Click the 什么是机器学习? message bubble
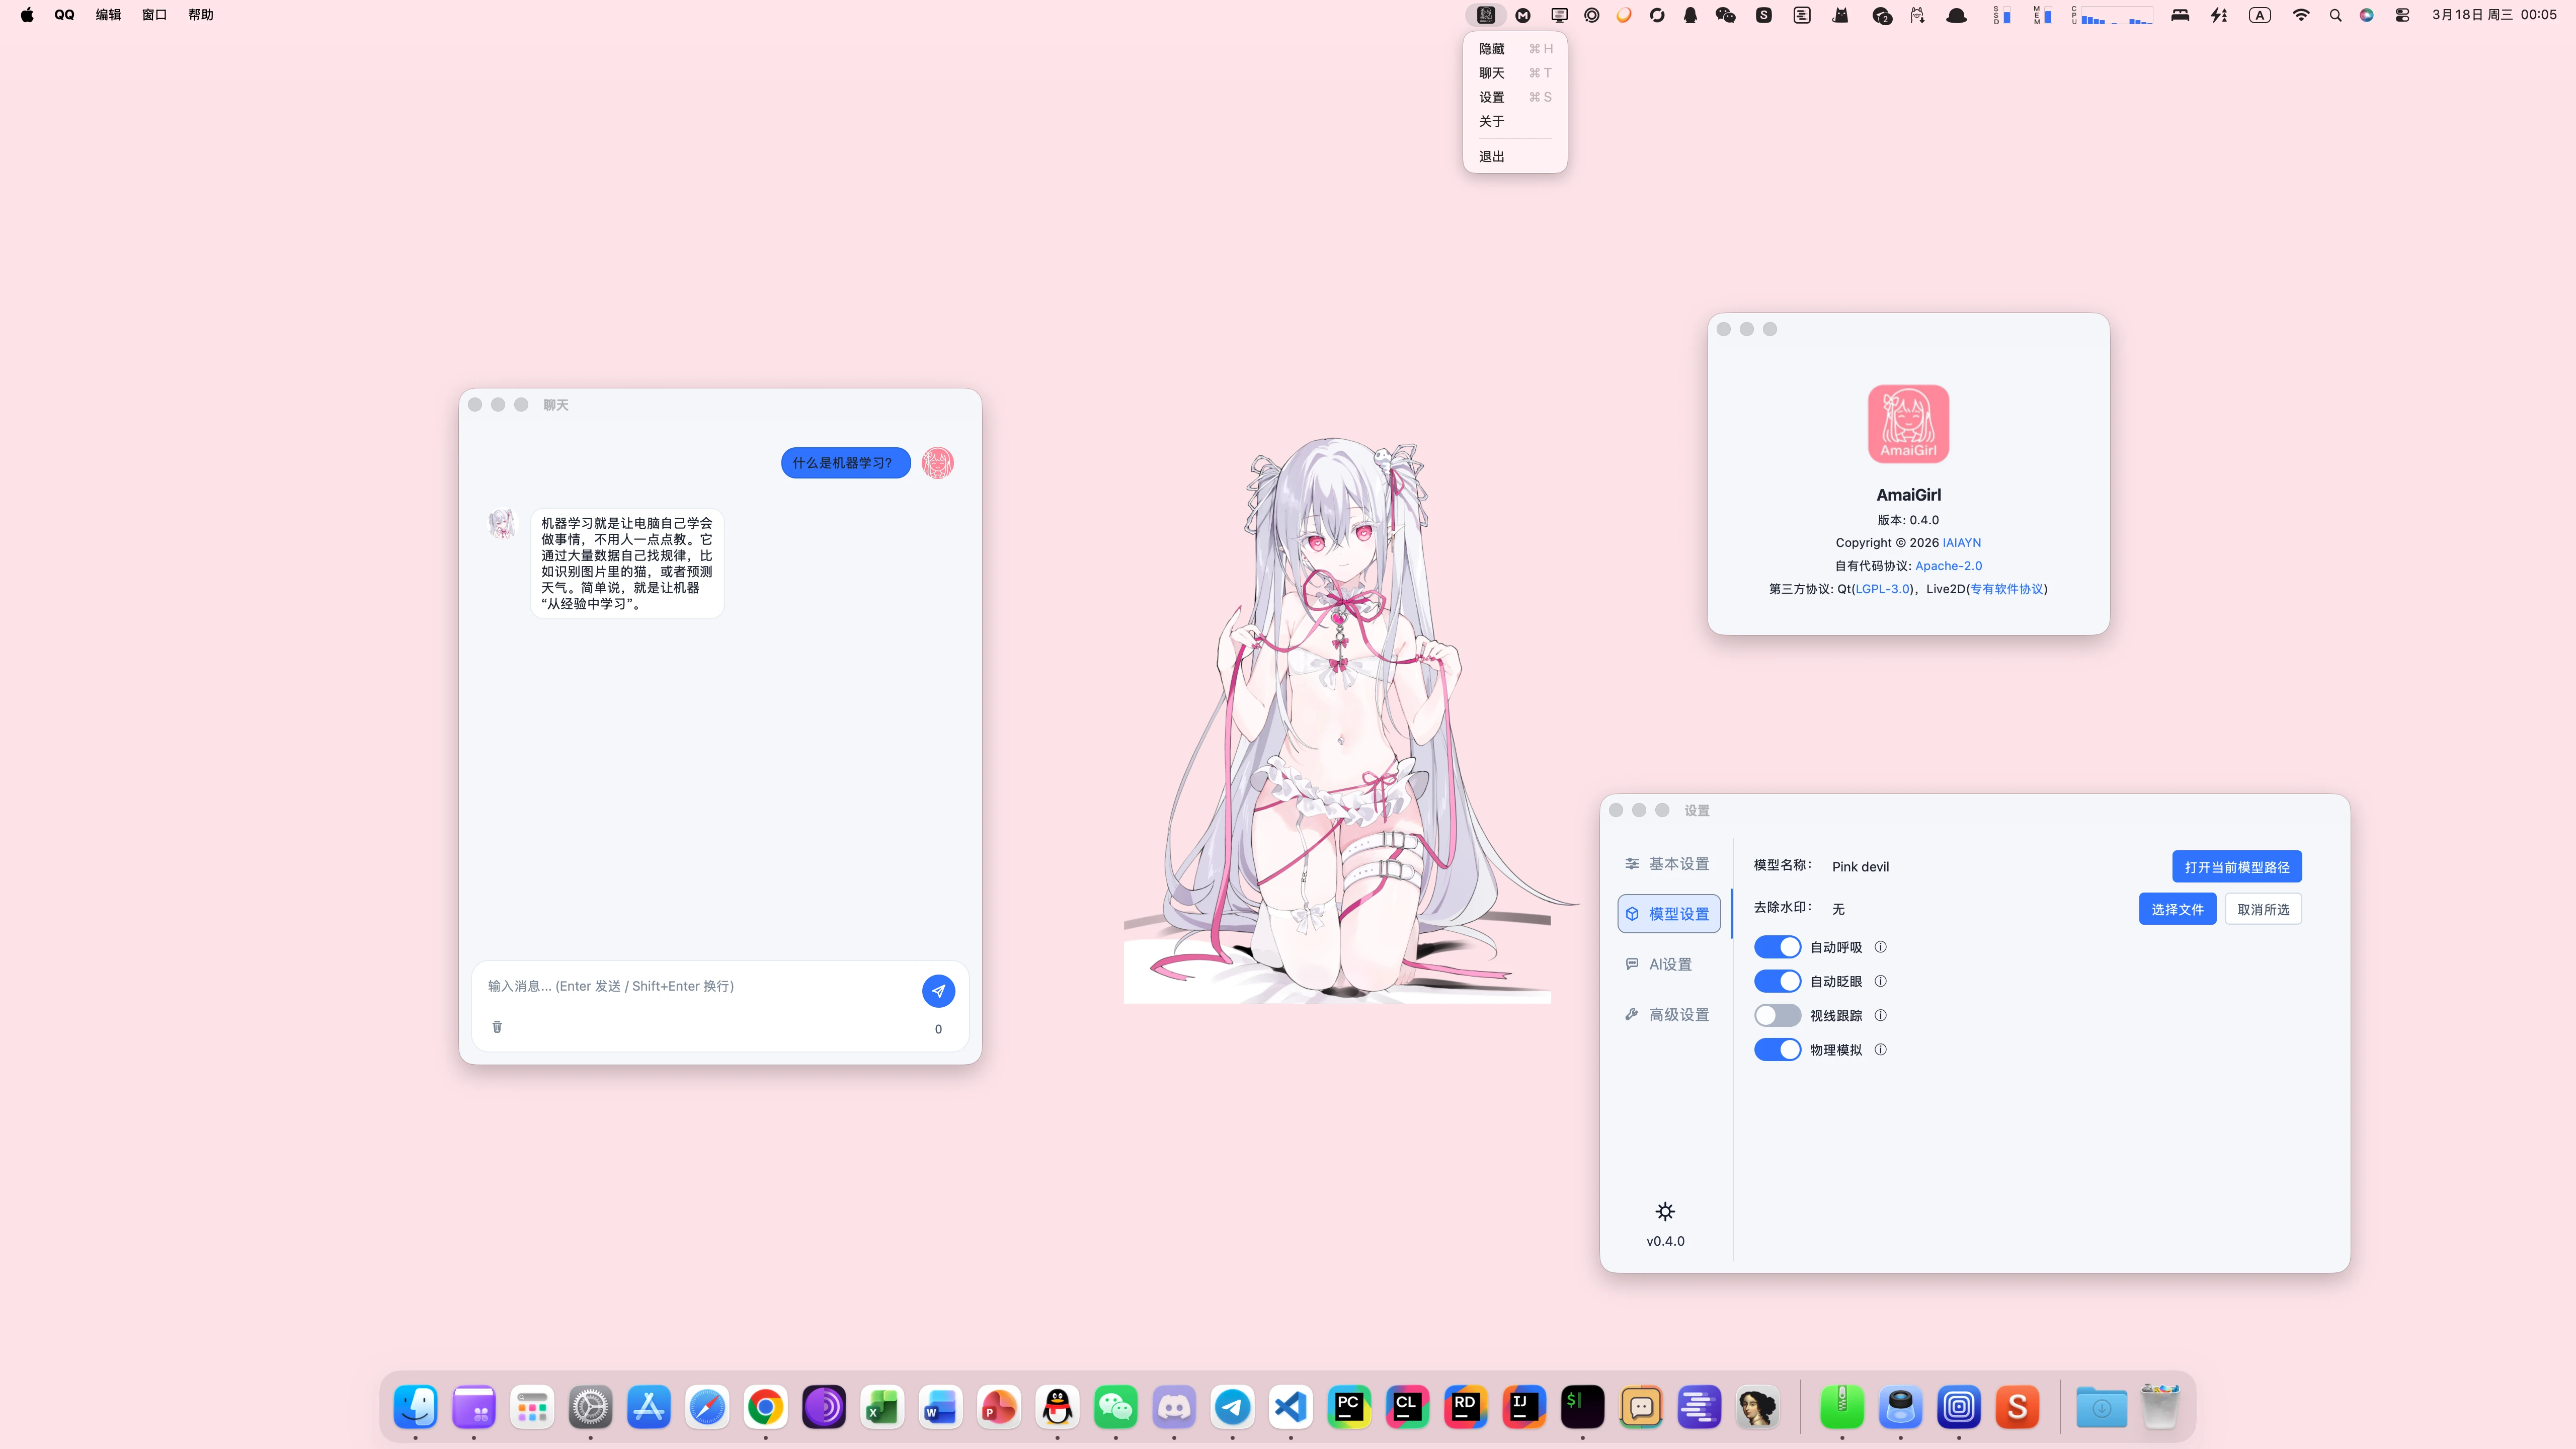Screen dimensions: 2576x1449 point(845,463)
